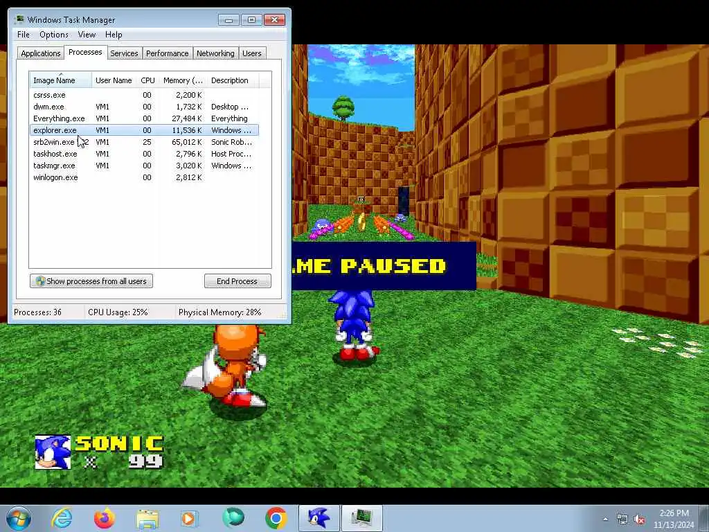Click CPU Usage: 25% status entry
This screenshot has width=709, height=532.
[x=118, y=312]
